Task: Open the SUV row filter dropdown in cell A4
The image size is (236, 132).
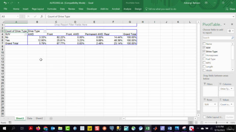Action: pos(26,34)
